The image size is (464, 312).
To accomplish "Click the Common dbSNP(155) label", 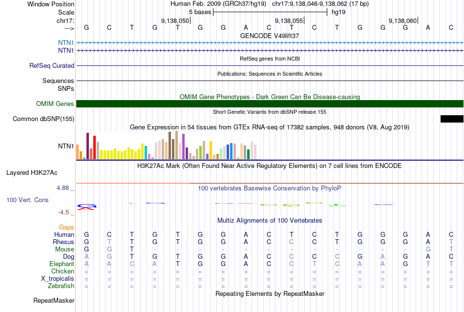I will (43, 119).
